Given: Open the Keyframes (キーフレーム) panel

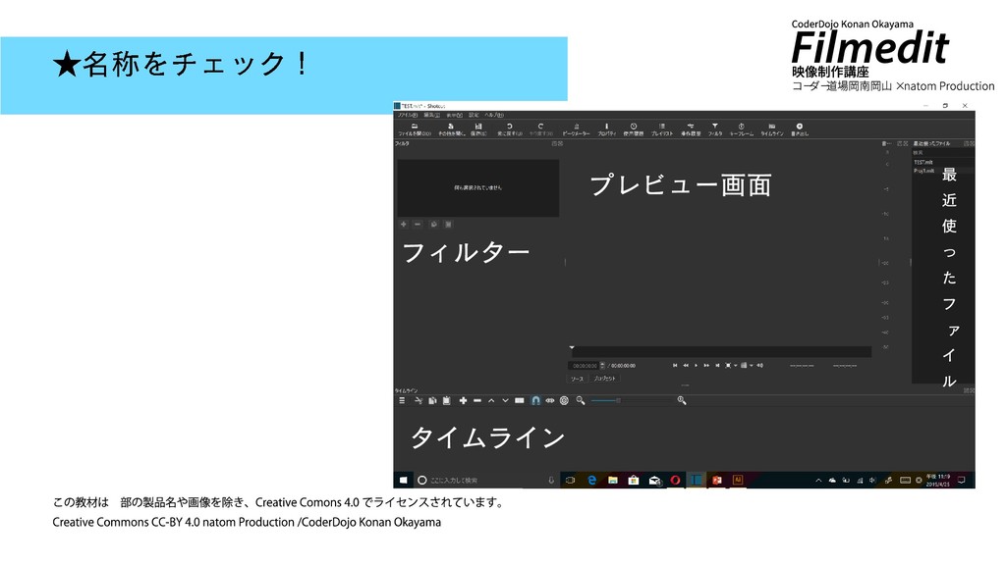Looking at the screenshot, I should click(741, 129).
